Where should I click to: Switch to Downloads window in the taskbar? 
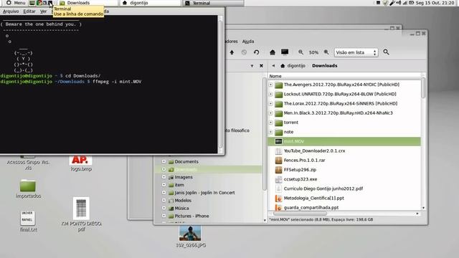(x=87, y=3)
